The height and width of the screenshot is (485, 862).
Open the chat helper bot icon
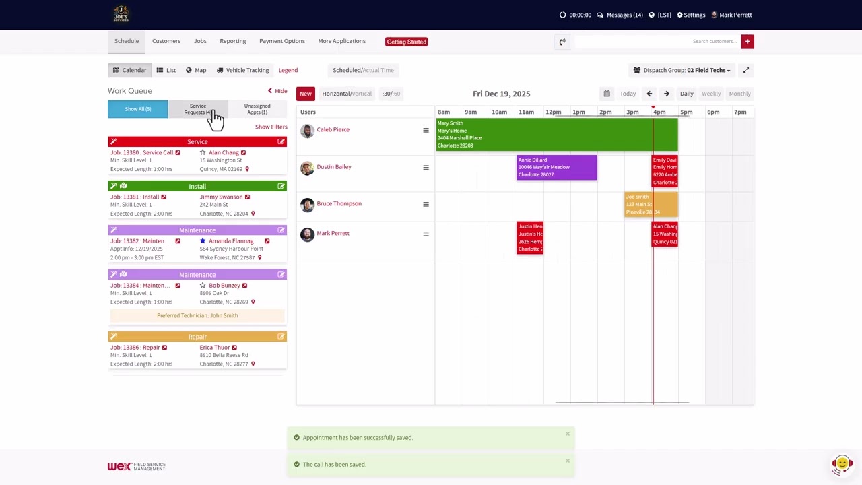click(x=842, y=464)
